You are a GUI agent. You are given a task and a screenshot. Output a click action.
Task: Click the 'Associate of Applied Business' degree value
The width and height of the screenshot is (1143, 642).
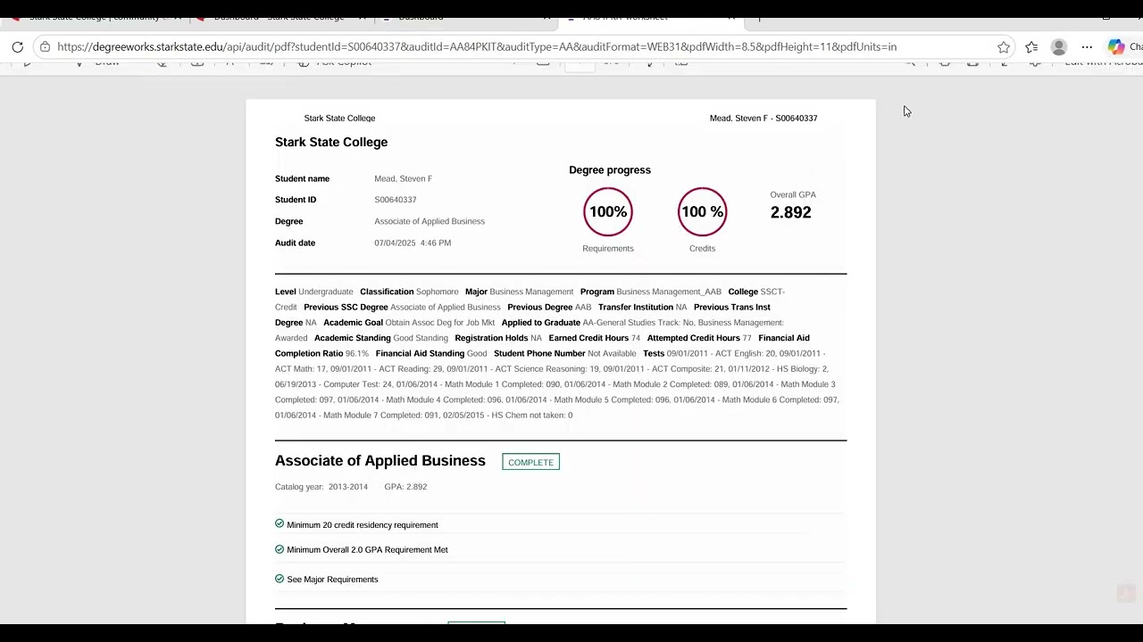430,221
